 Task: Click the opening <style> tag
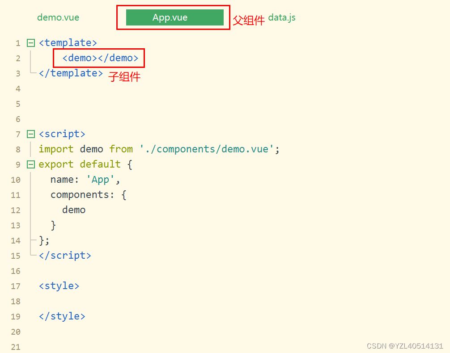pos(59,286)
